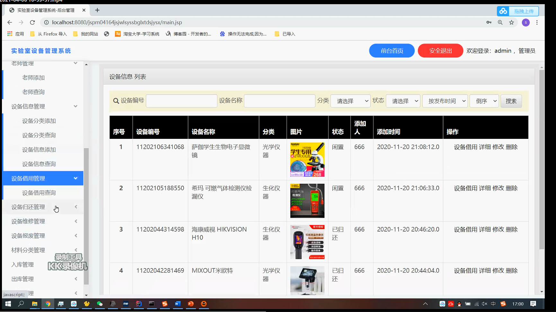
Task: Click the site info icon before localhost URL
Action: pyautogui.click(x=46, y=22)
